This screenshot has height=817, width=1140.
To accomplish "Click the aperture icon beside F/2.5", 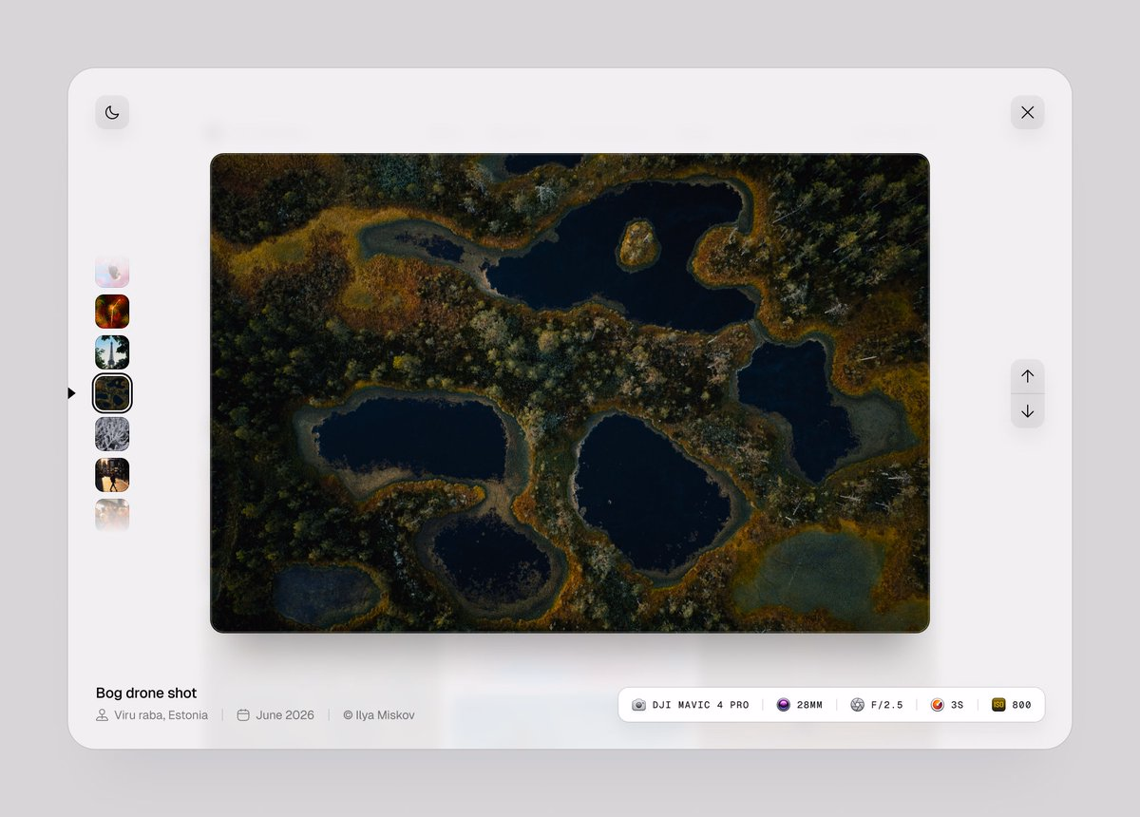I will click(857, 705).
